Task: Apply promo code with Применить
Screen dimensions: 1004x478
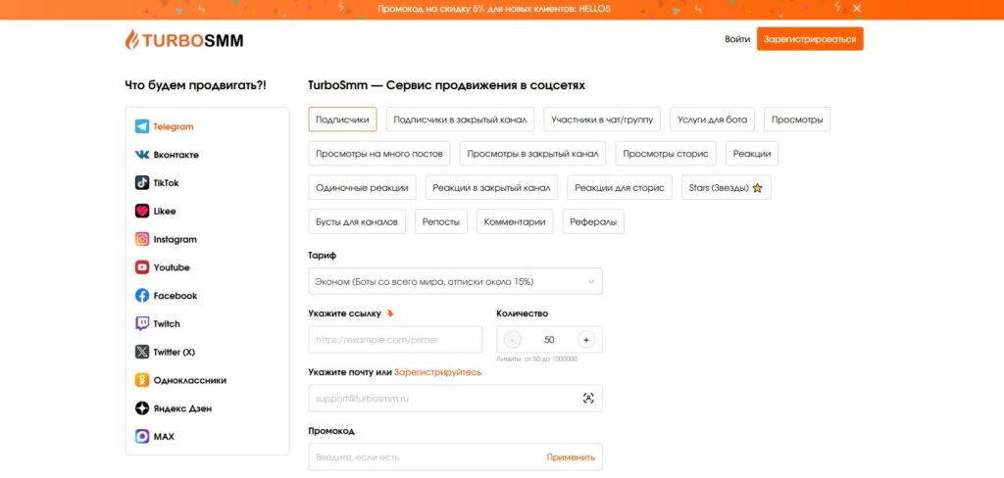Action: coord(571,456)
